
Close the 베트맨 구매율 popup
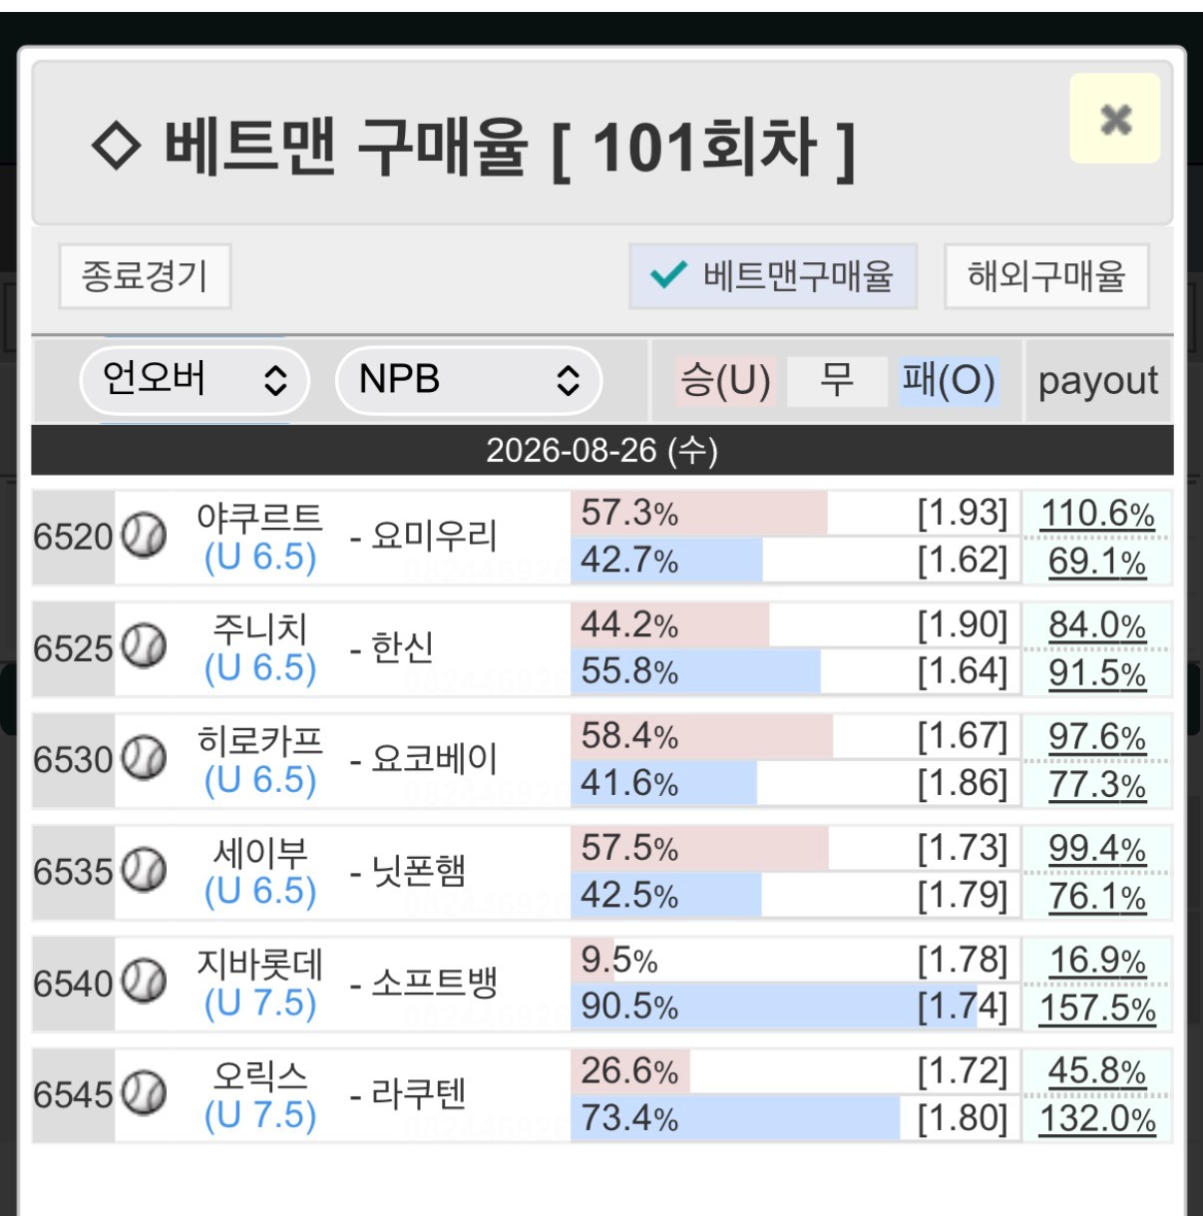(x=1115, y=119)
